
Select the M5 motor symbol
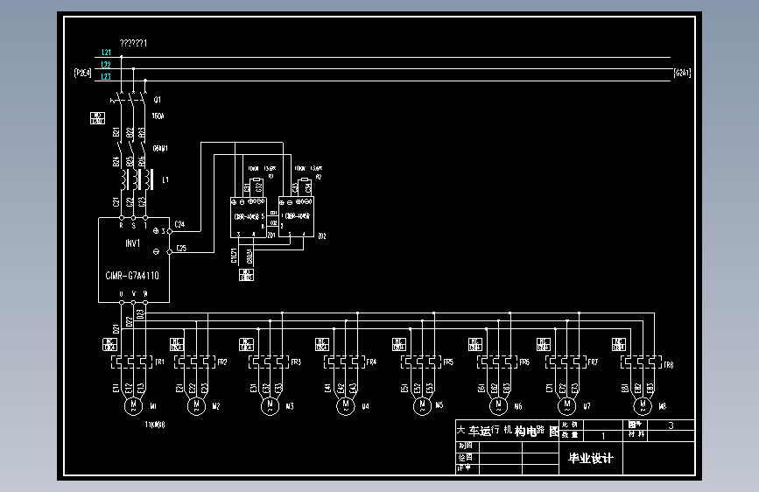tap(422, 406)
